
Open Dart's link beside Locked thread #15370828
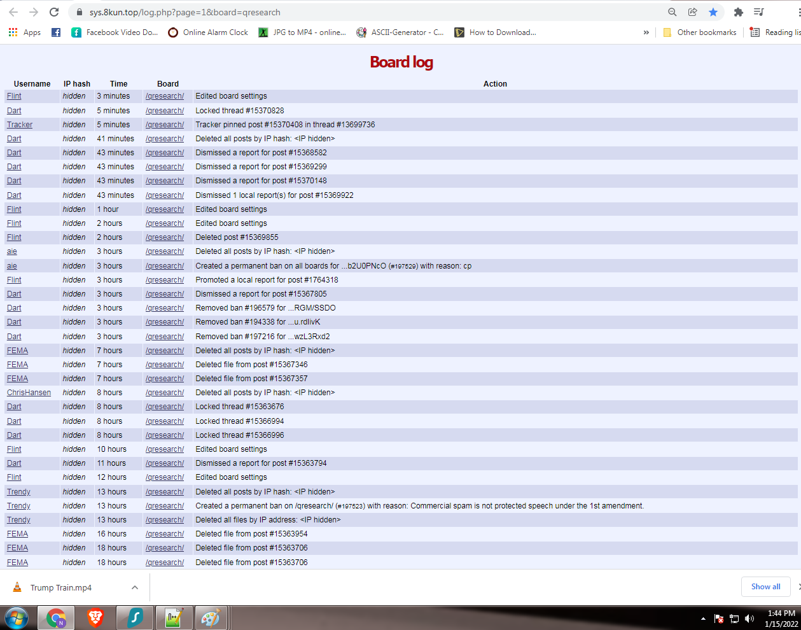(x=14, y=111)
